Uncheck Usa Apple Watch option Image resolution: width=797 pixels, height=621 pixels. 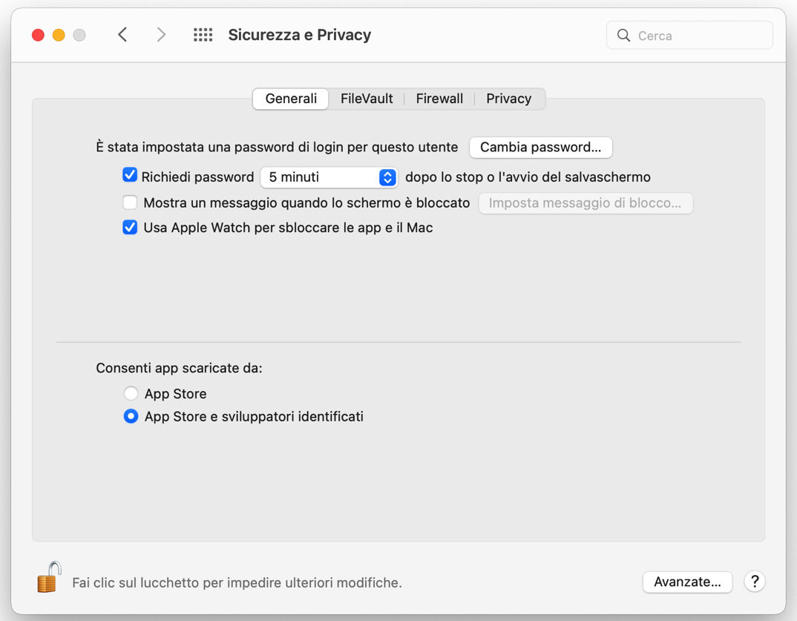[131, 228]
